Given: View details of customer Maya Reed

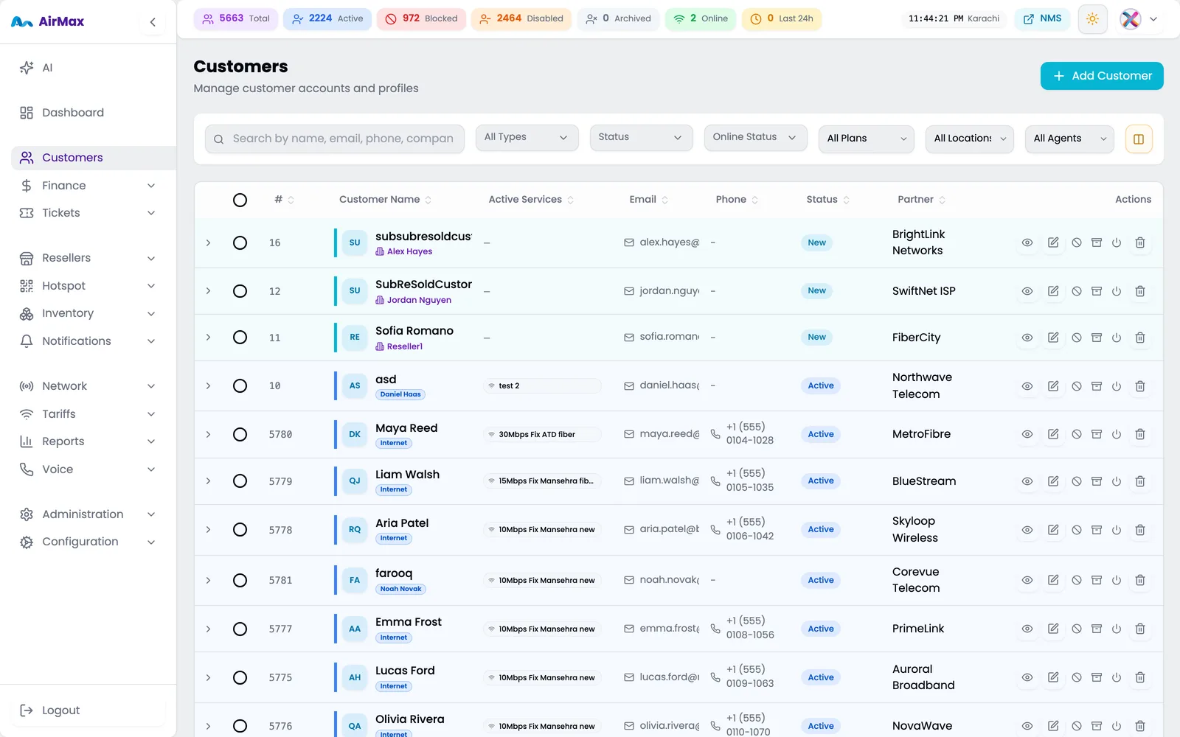Looking at the screenshot, I should (1027, 434).
